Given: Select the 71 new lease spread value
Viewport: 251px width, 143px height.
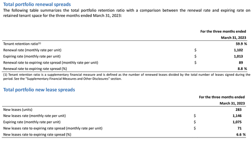Looking at the screenshot, I should (240, 128).
